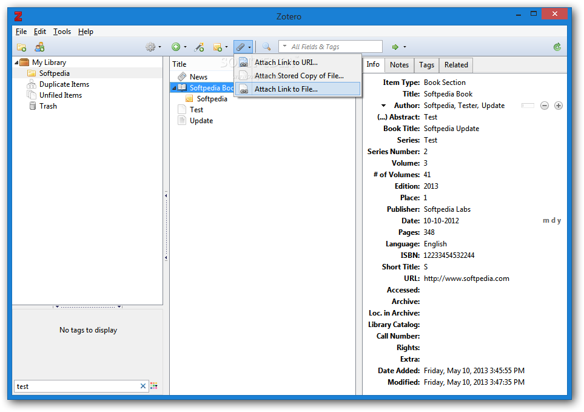Choose Attach Link to File...
584x412 pixels.
[x=298, y=89]
